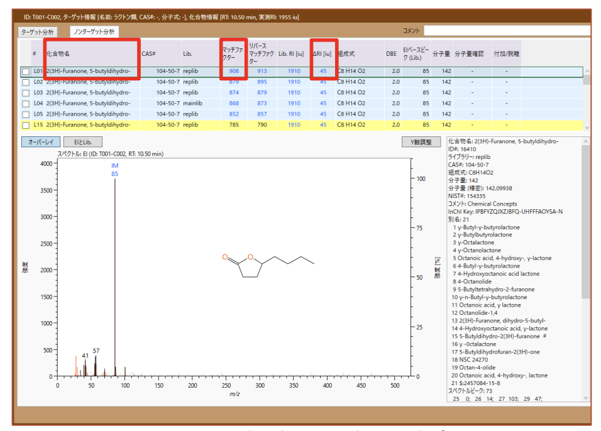Open the Y軸調整 axis adjustment button
The image size is (601, 431).
coord(421,143)
